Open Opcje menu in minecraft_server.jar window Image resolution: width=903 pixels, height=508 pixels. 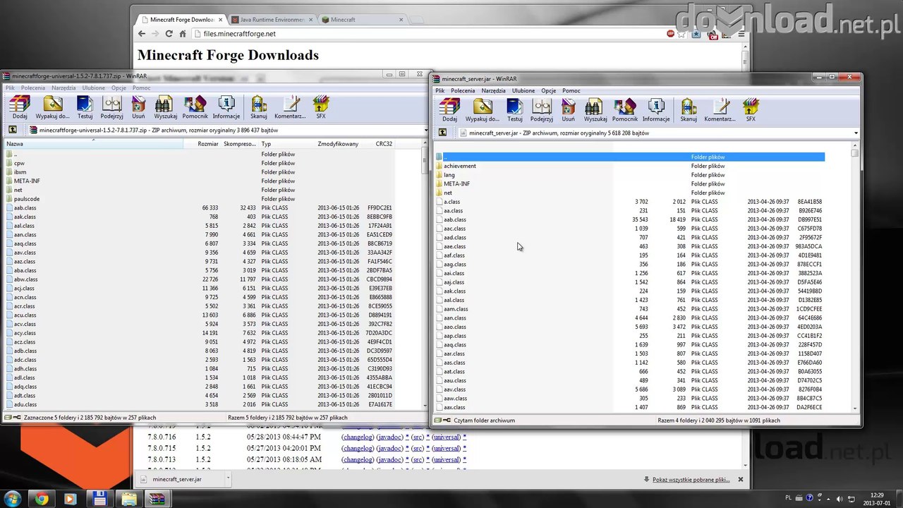(549, 91)
